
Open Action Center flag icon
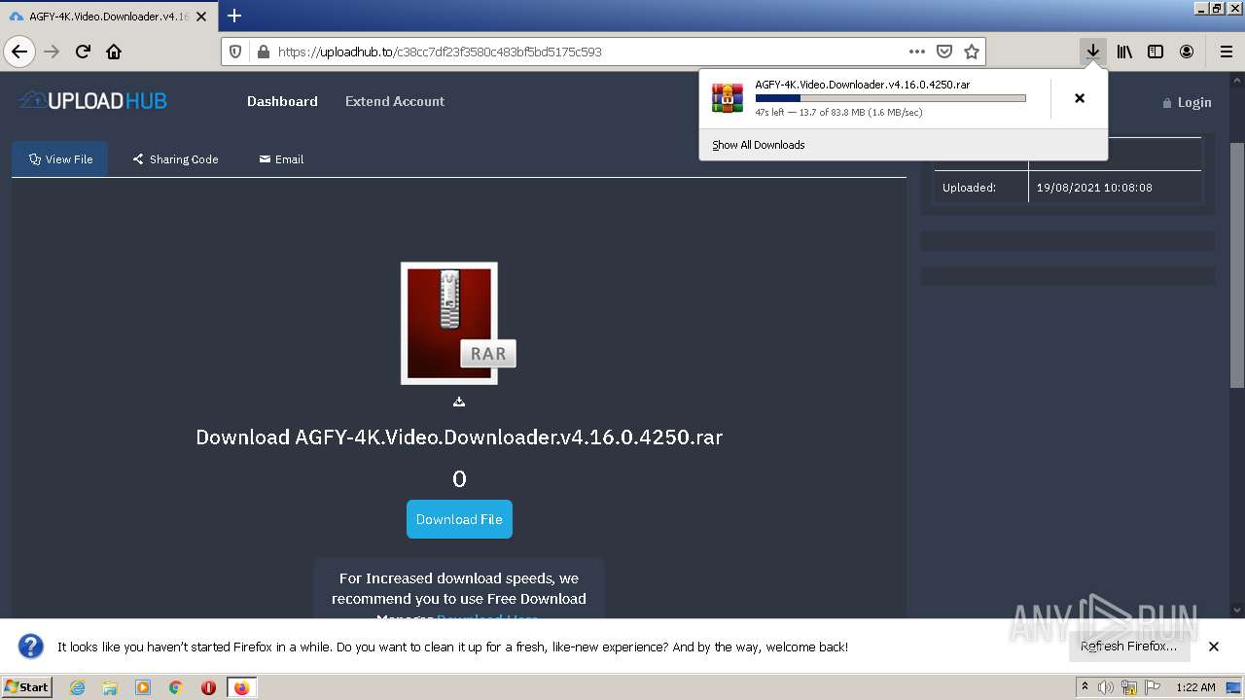tap(1154, 687)
